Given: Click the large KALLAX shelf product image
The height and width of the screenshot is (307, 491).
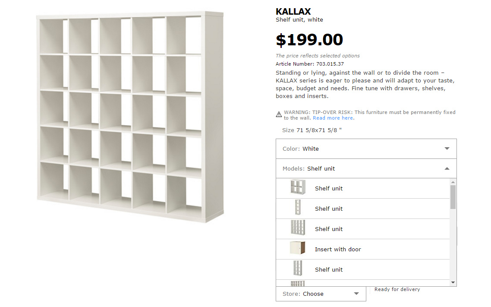Looking at the screenshot, I should point(130,117).
